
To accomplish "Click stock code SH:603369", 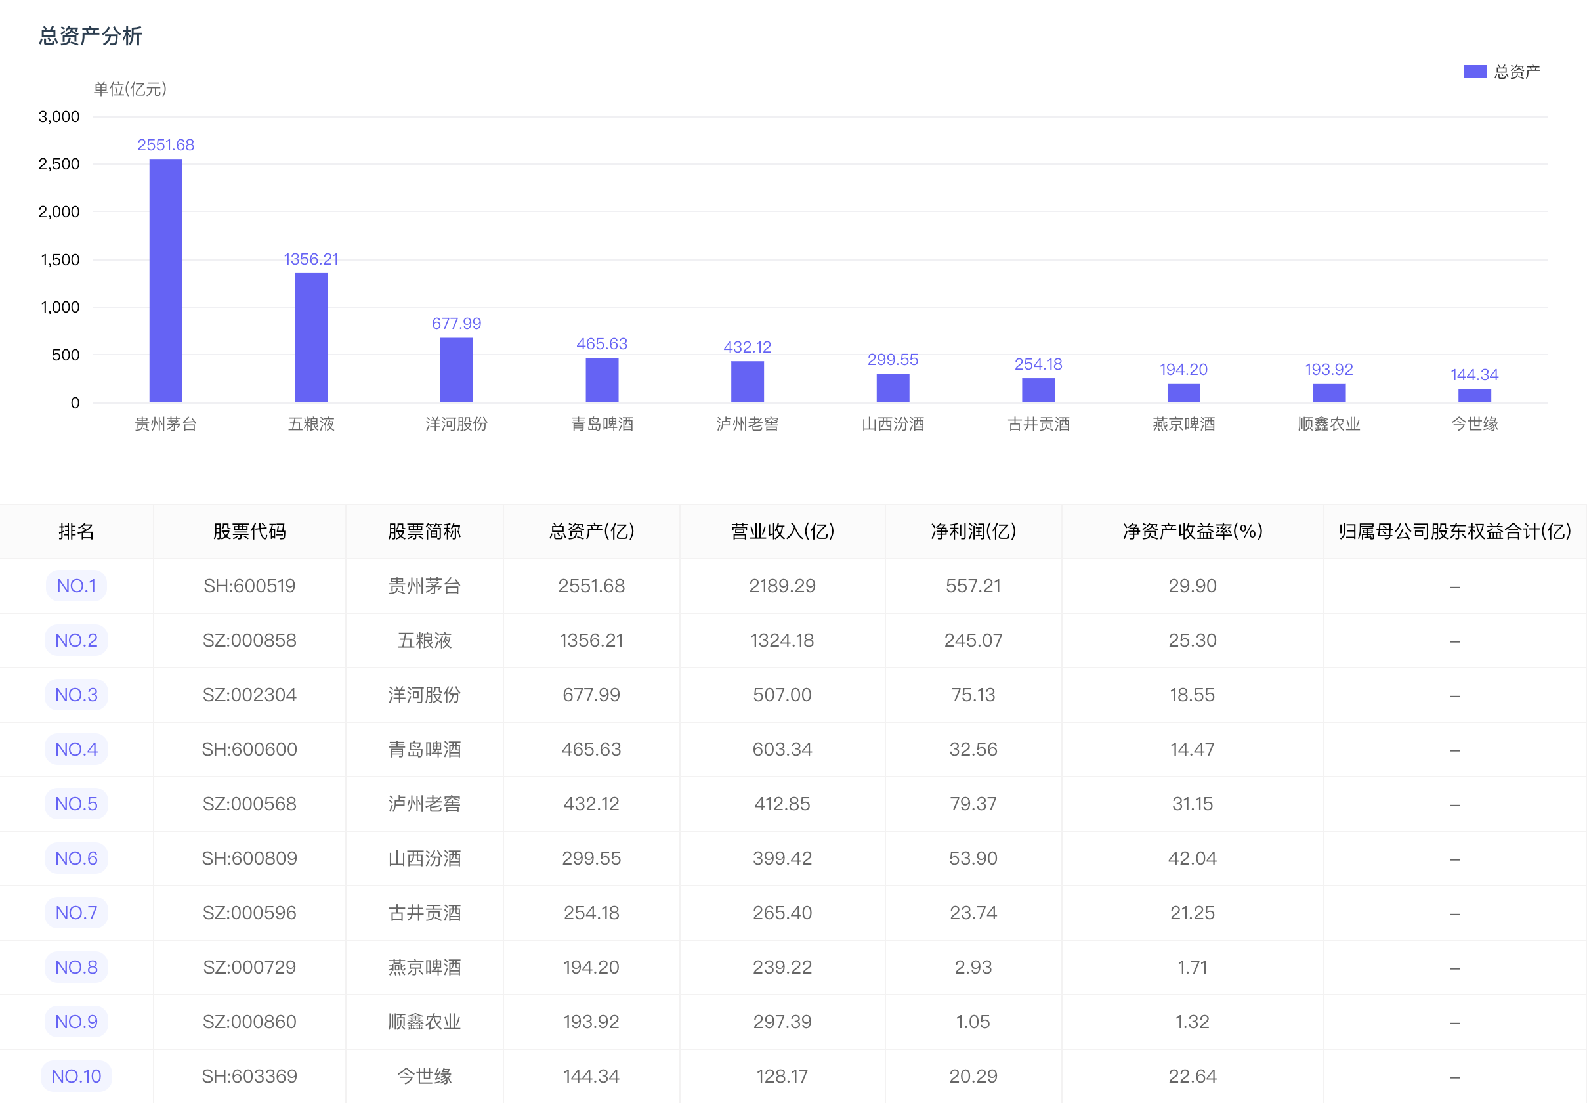I will tap(249, 1077).
